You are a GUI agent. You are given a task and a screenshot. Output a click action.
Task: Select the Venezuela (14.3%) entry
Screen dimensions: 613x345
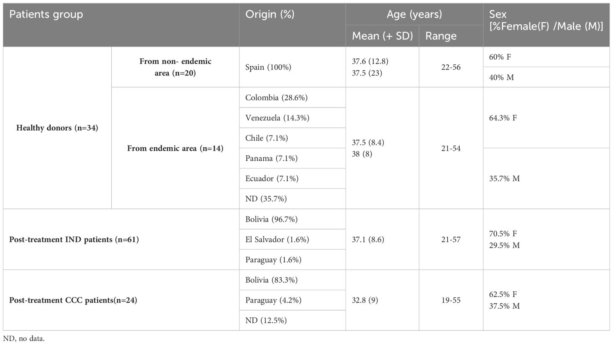(x=293, y=118)
